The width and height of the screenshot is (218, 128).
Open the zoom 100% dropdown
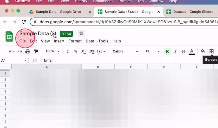(53, 51)
